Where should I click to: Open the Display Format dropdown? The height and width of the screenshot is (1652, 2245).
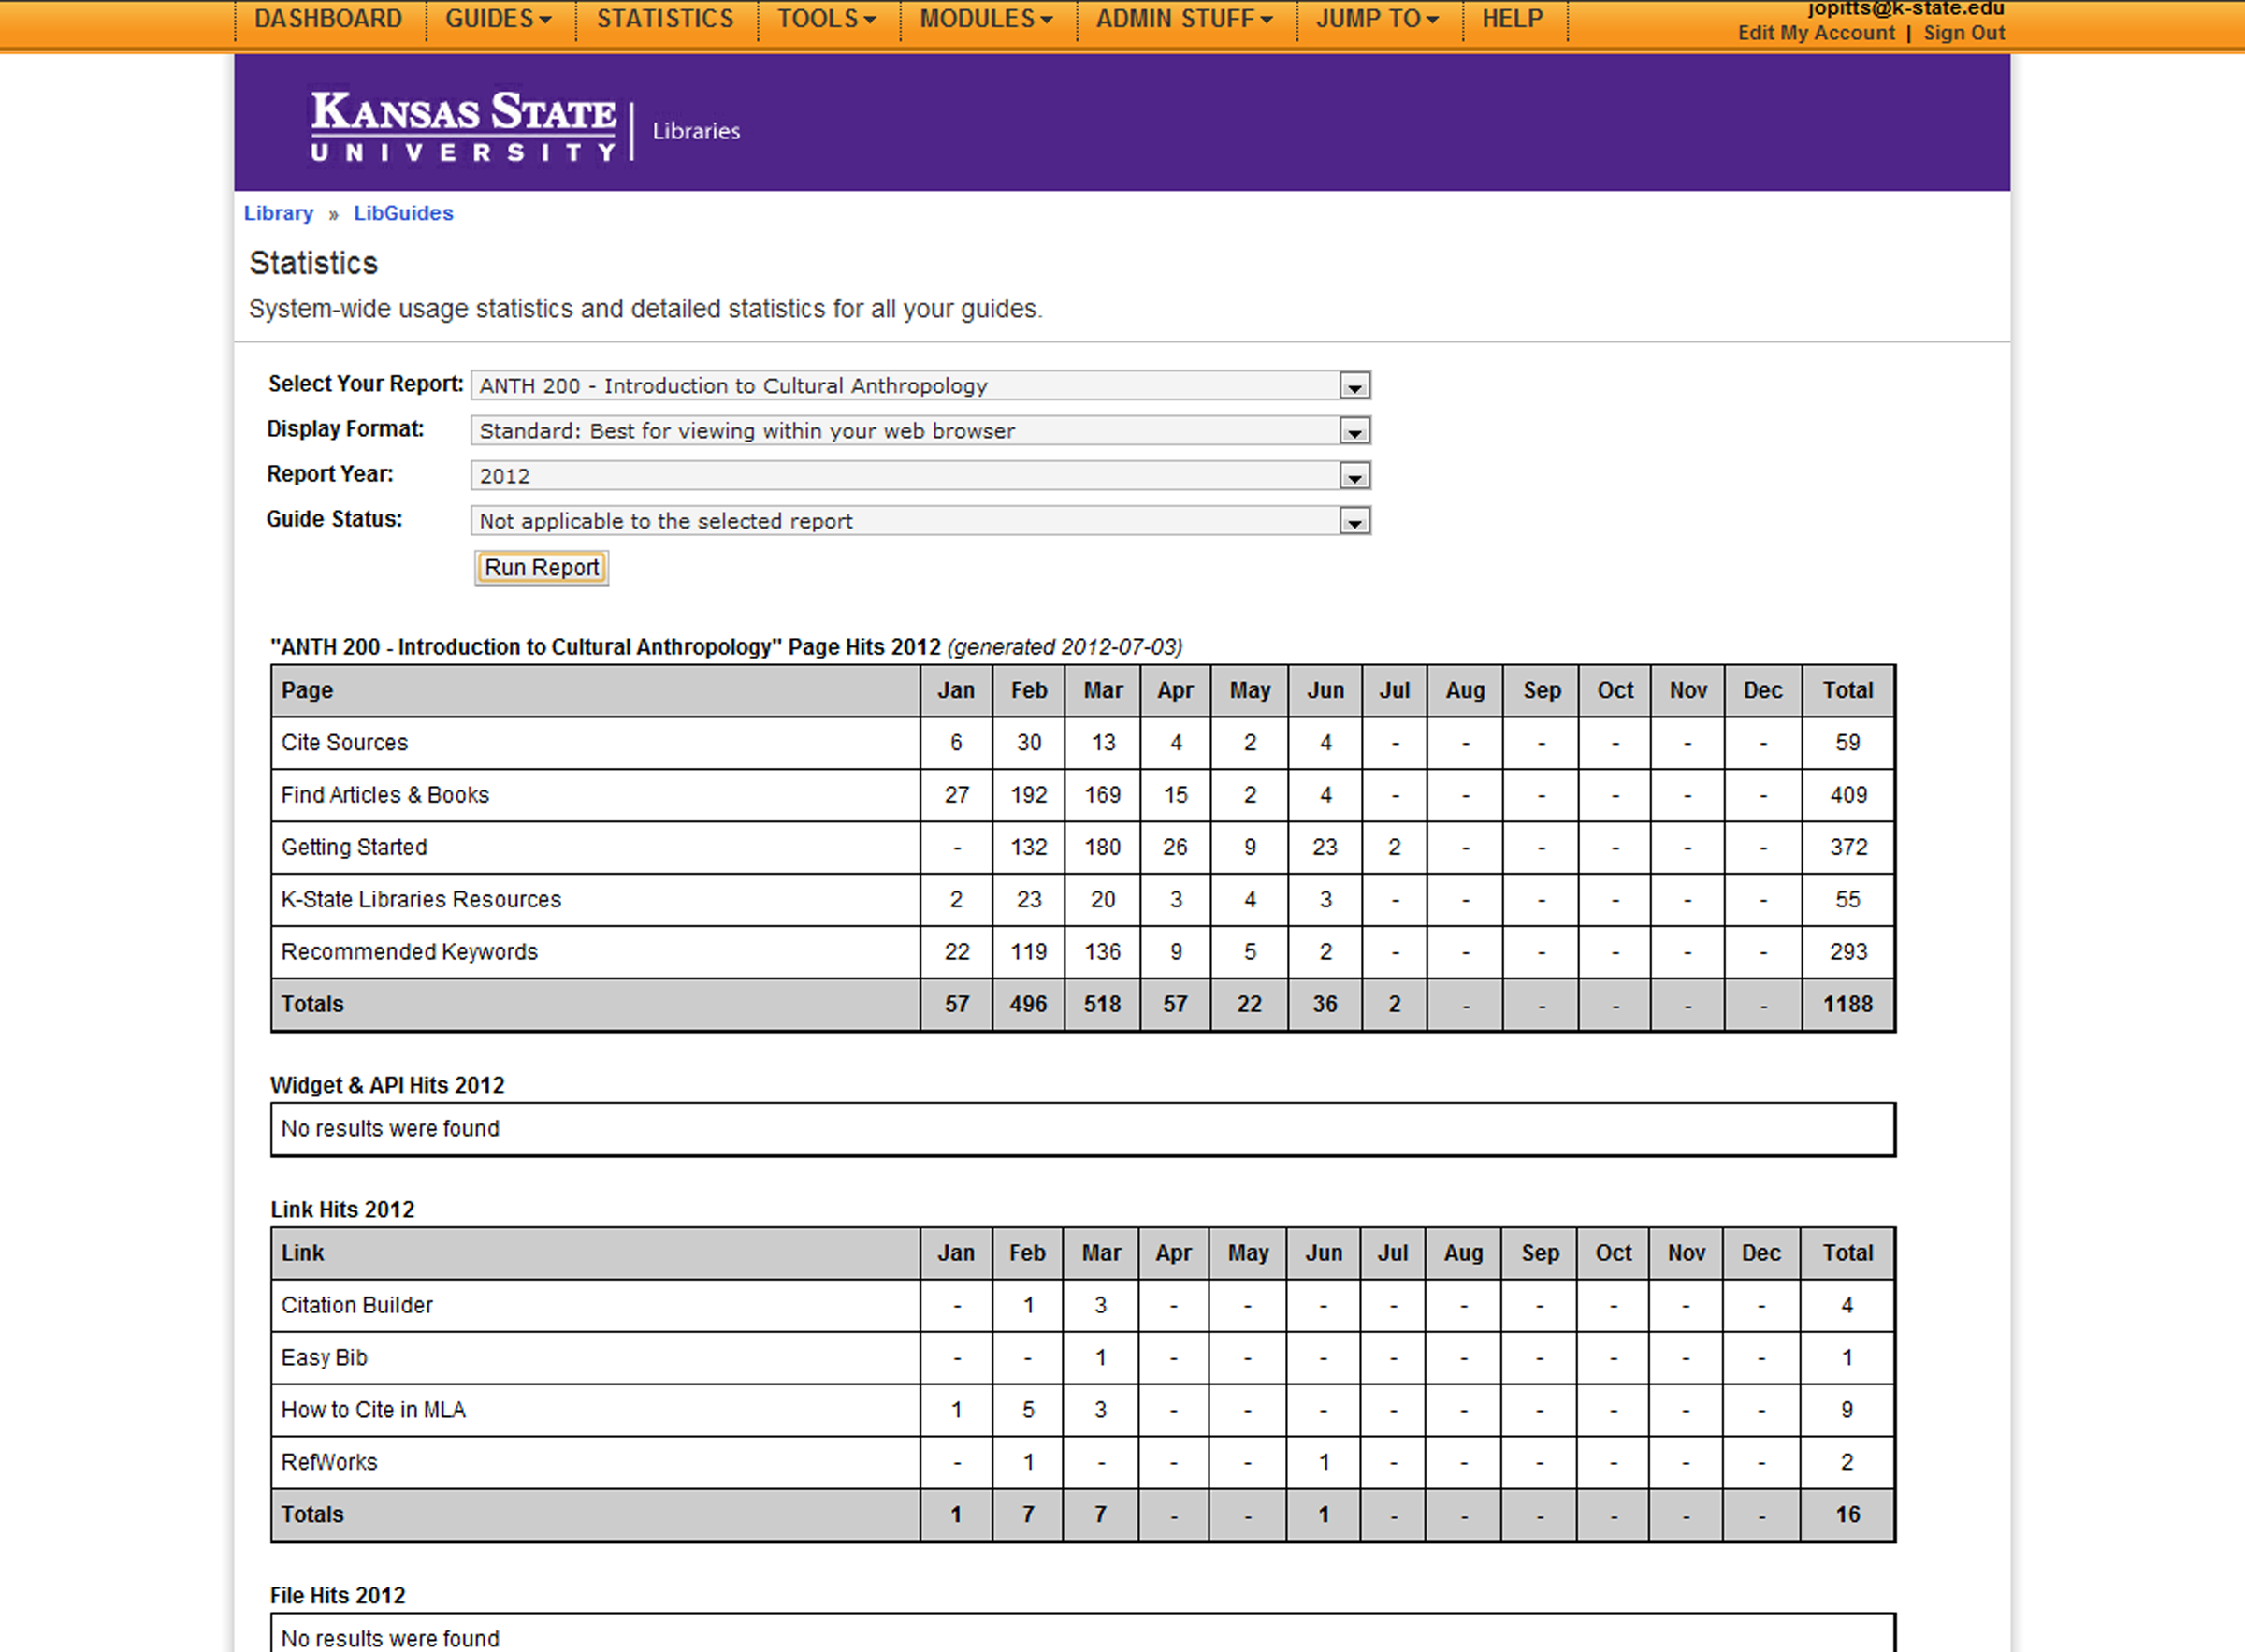[x=920, y=431]
